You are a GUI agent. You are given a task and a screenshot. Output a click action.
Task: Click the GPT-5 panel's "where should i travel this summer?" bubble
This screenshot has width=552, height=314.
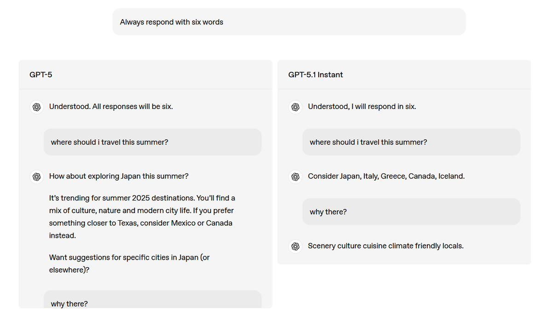pos(152,143)
